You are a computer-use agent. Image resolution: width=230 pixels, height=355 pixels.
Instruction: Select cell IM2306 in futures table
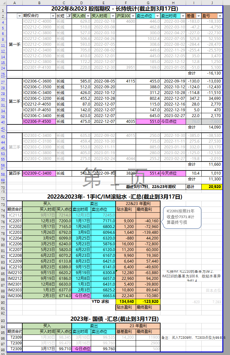(x=15, y=296)
